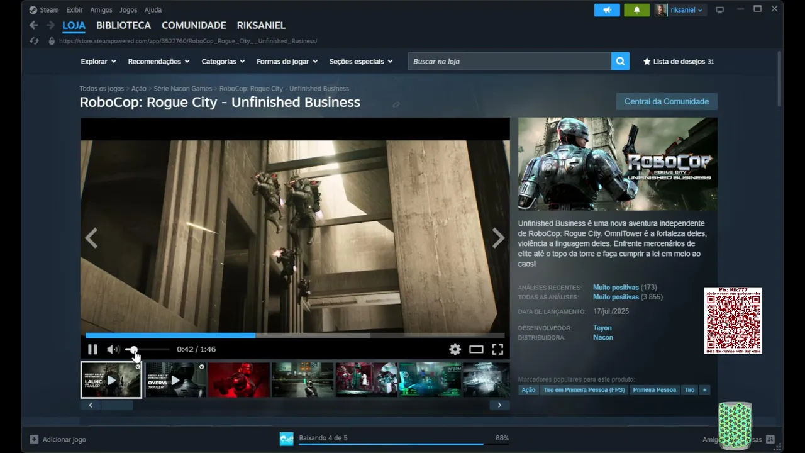The width and height of the screenshot is (805, 453).
Task: Select the Ação tag
Action: 528,390
